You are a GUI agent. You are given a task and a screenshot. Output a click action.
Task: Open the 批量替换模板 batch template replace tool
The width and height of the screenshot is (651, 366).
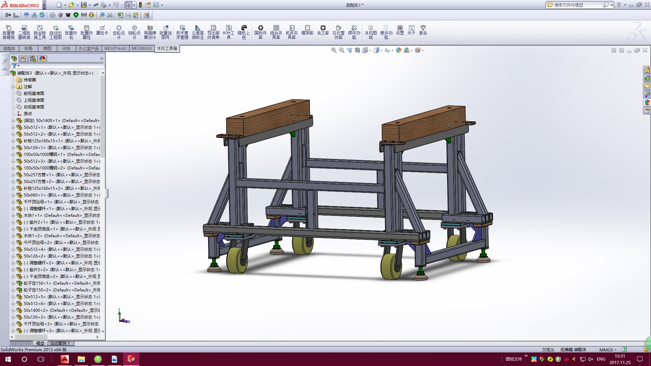(9, 32)
